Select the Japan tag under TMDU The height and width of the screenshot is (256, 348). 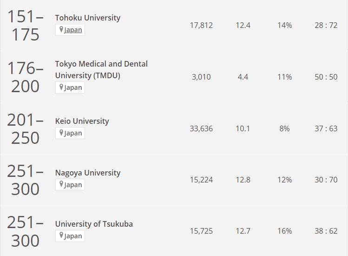point(73,88)
